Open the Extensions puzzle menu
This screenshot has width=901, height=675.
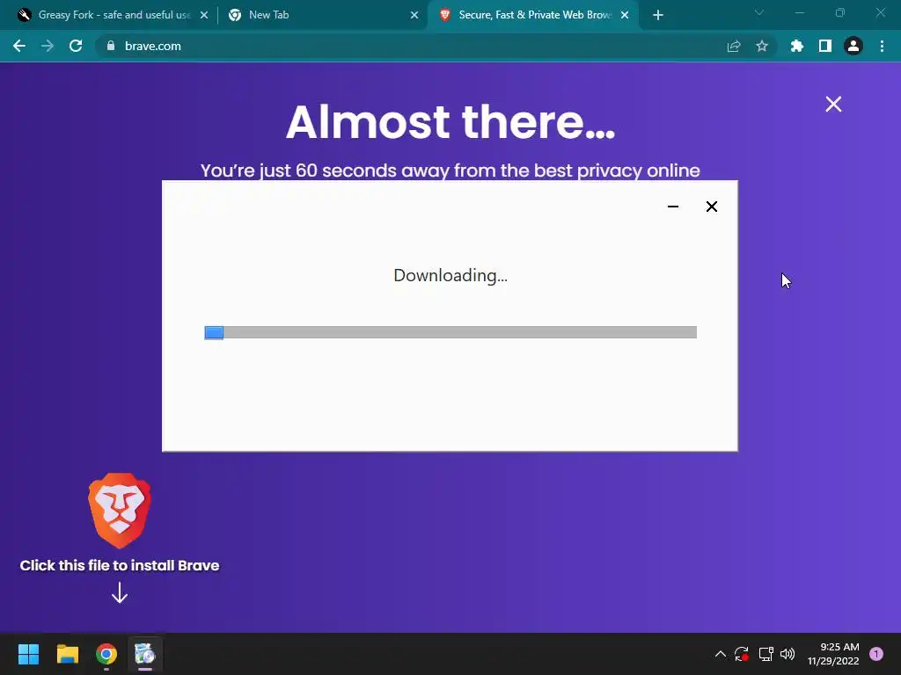tap(797, 46)
